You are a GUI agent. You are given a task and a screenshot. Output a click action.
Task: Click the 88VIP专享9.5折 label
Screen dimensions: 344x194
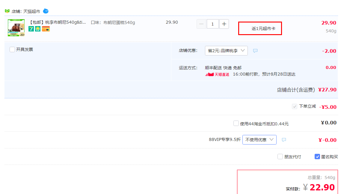click(225, 139)
